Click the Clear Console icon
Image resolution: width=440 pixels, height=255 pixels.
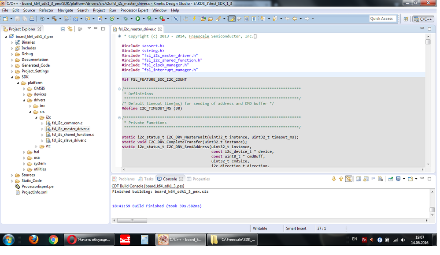(x=381, y=179)
